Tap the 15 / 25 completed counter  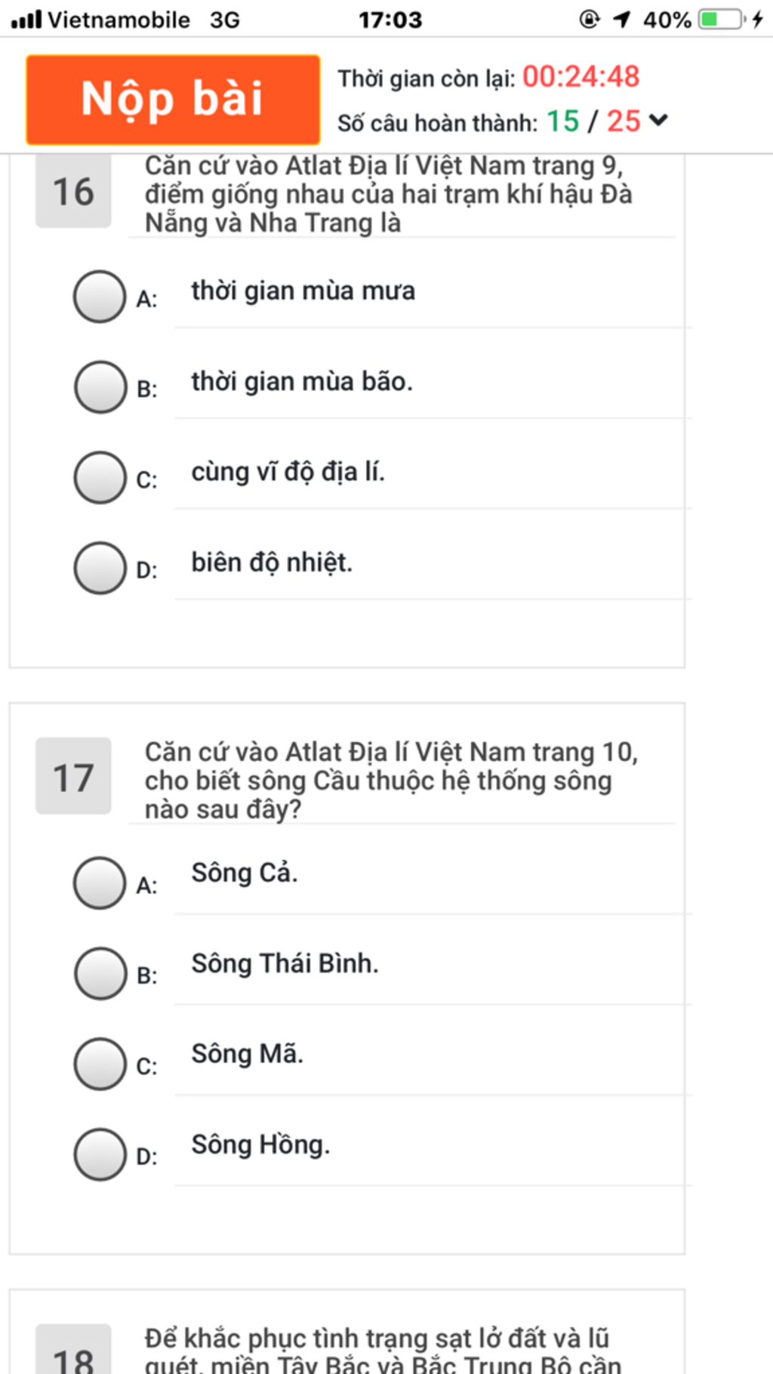tap(593, 121)
